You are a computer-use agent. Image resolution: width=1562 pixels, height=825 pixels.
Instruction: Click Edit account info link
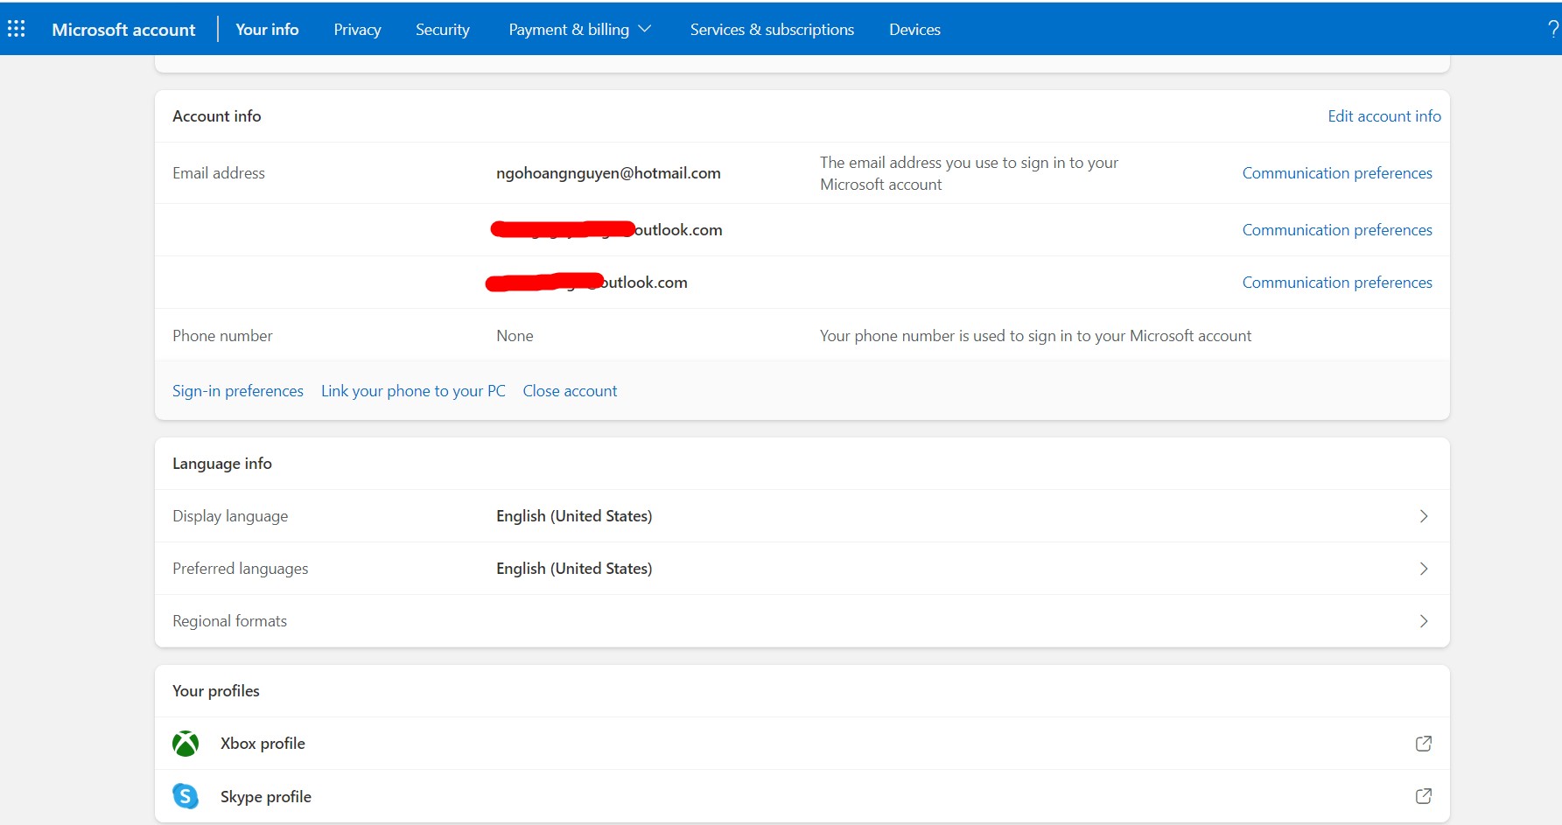[1384, 116]
